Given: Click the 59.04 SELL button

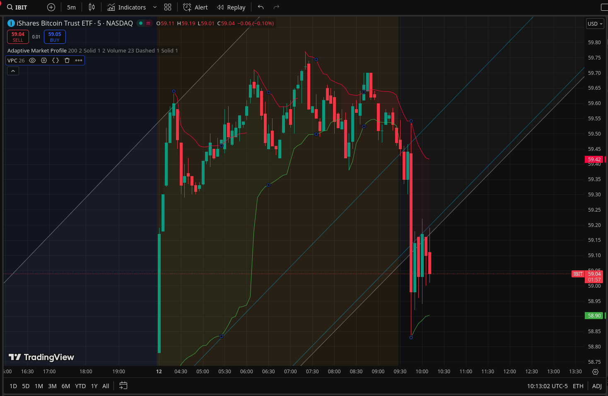Looking at the screenshot, I should [18, 37].
